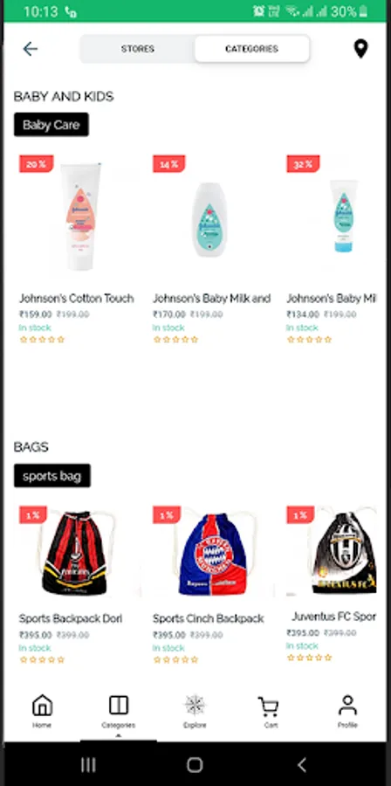
Task: Switch to the STORES tab
Action: [x=138, y=49]
